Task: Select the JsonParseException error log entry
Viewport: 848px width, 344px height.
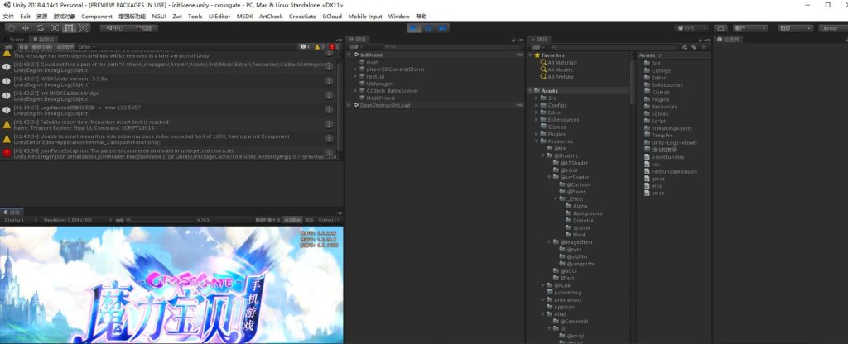Action: tap(169, 153)
